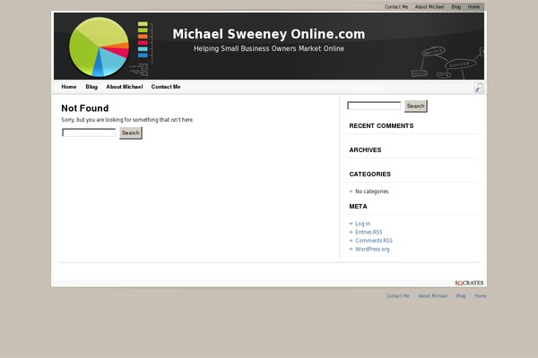Focus the sidebar search input field
The width and height of the screenshot is (538, 358).
click(x=374, y=106)
